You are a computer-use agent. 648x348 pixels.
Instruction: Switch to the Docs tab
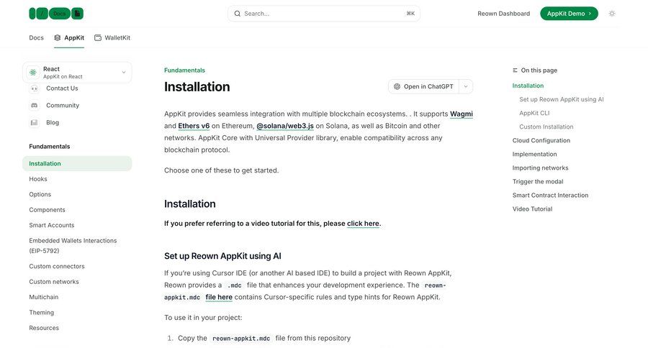click(x=36, y=37)
